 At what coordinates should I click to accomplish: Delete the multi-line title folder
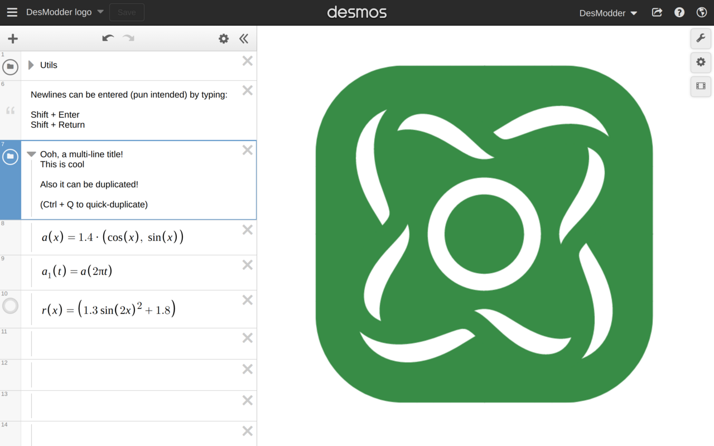click(x=248, y=150)
